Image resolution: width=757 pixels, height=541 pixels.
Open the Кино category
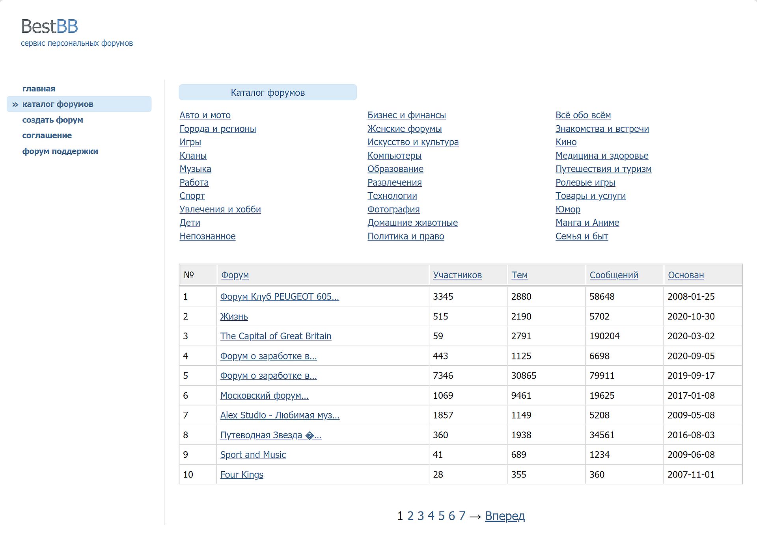[x=566, y=142]
